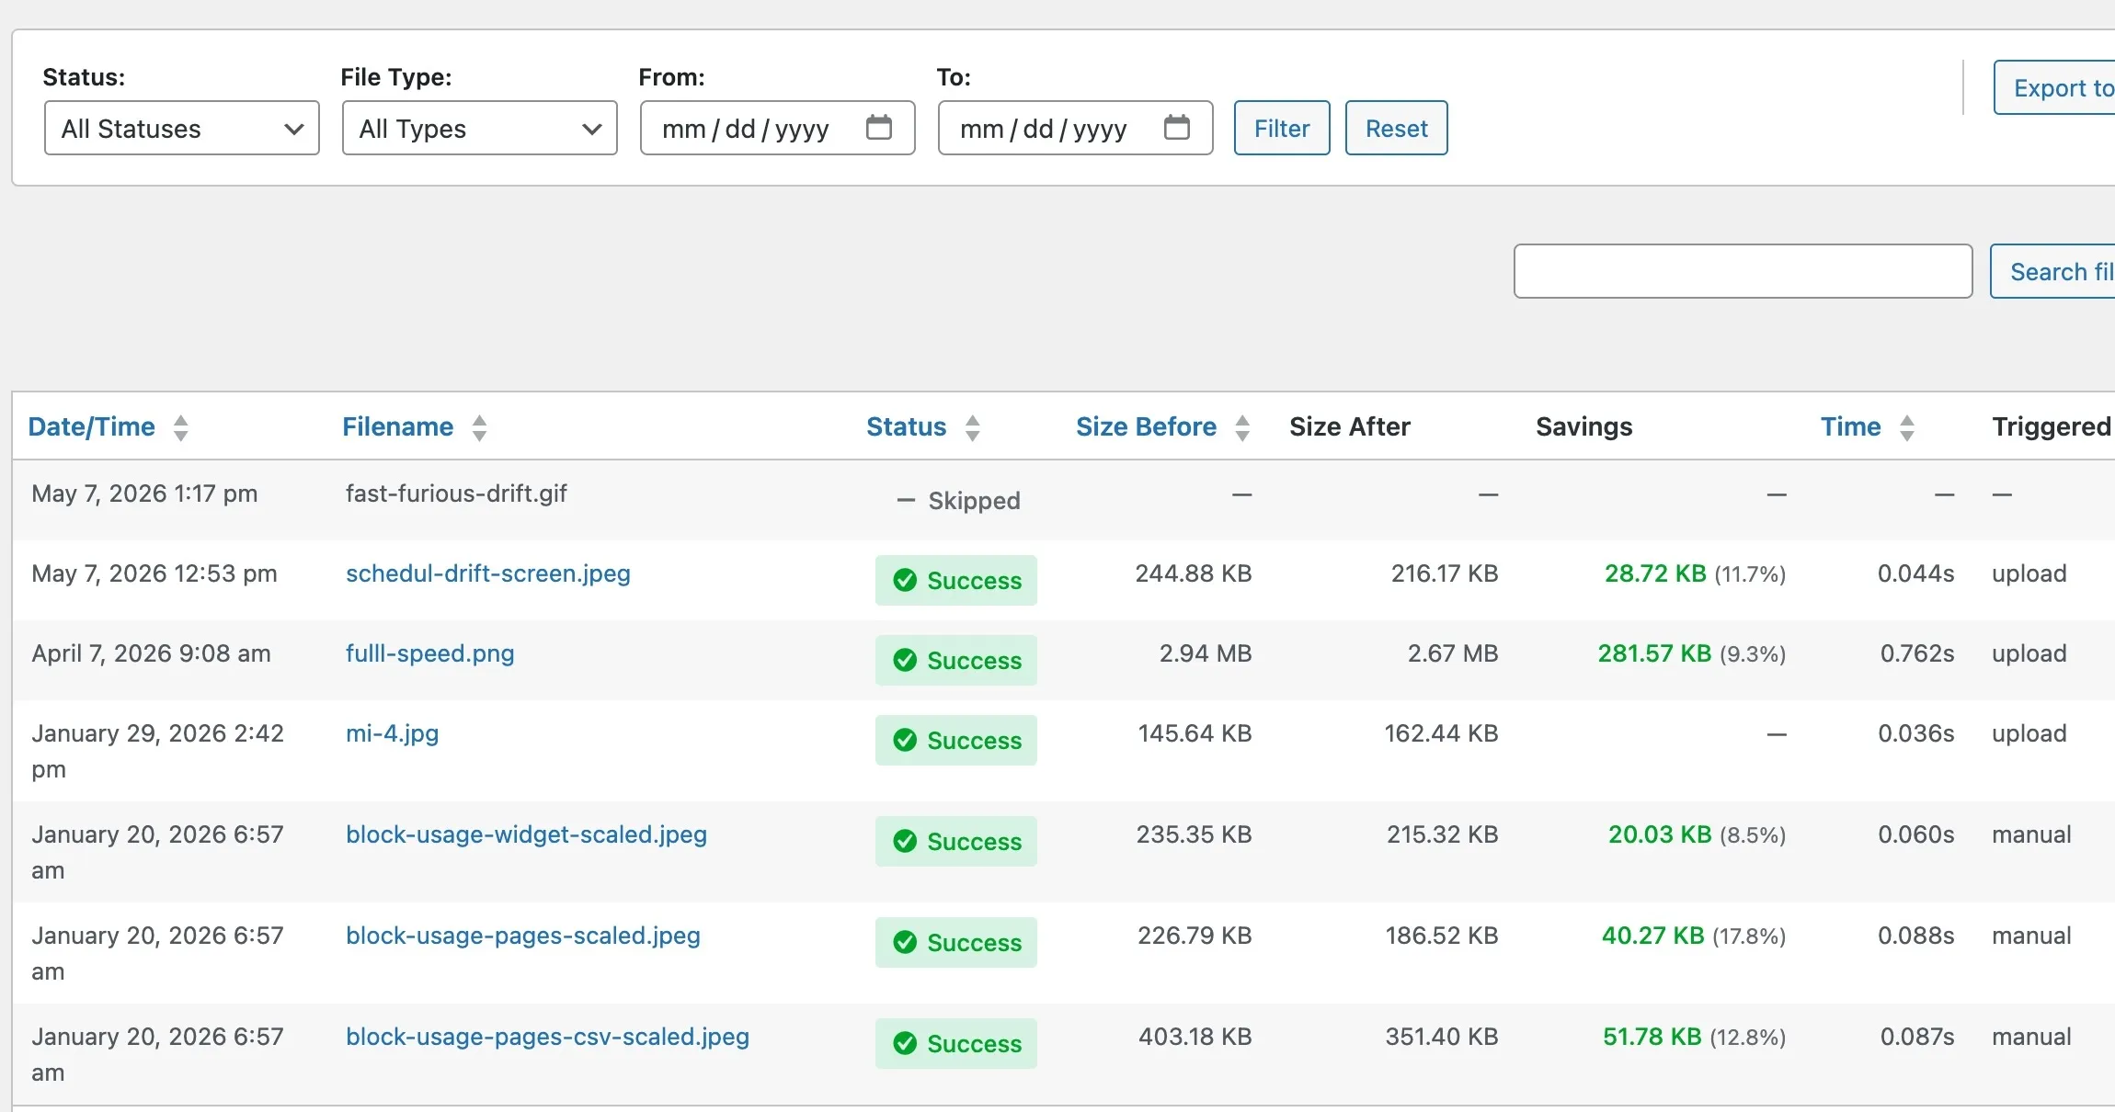
Task: Click size before value 2.94 MB
Action: (x=1206, y=653)
